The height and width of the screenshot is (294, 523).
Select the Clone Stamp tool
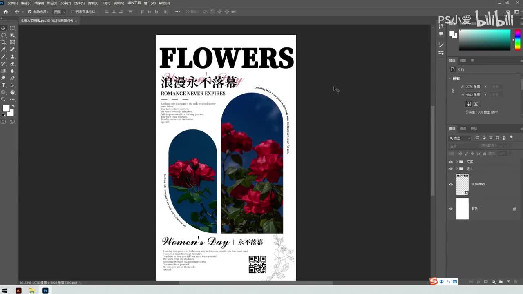coord(12,56)
